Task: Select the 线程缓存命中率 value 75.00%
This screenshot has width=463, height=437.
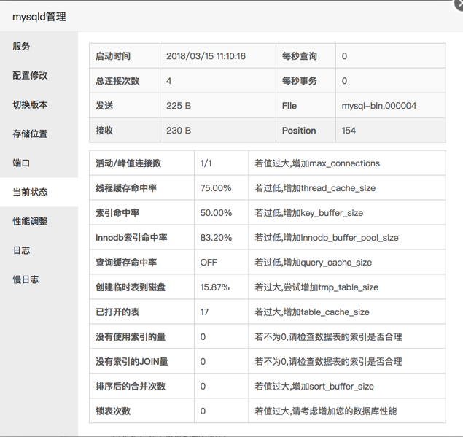Action: 216,188
